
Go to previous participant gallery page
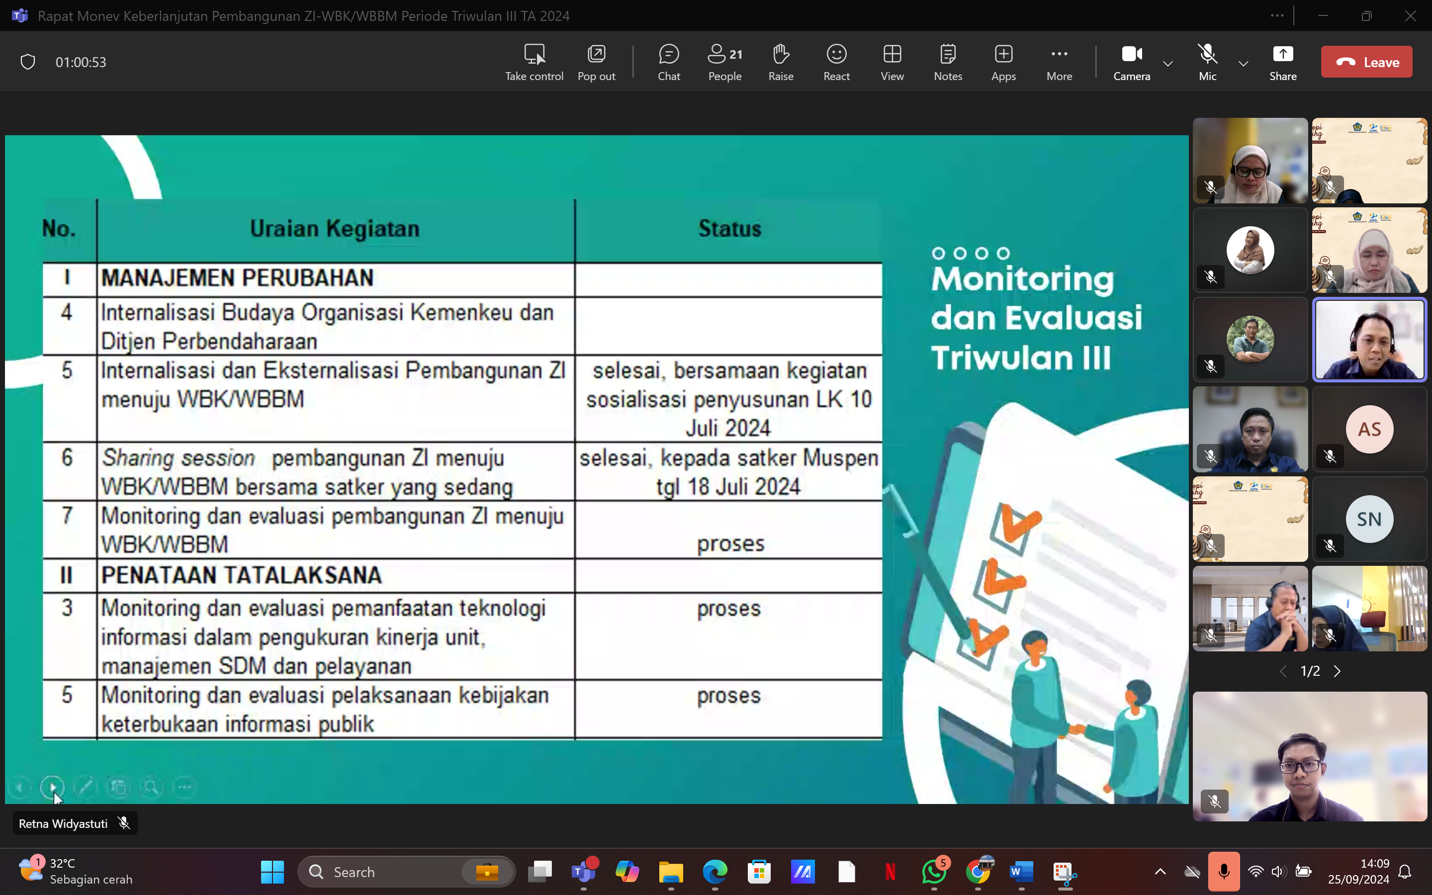click(x=1283, y=671)
